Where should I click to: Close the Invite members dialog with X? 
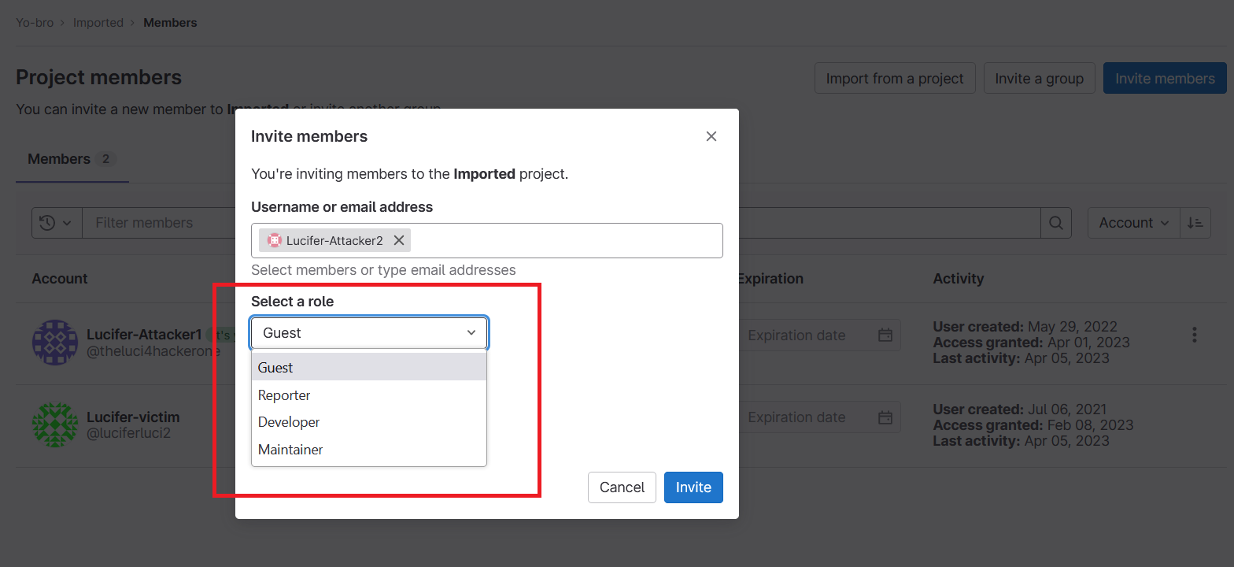(x=711, y=136)
